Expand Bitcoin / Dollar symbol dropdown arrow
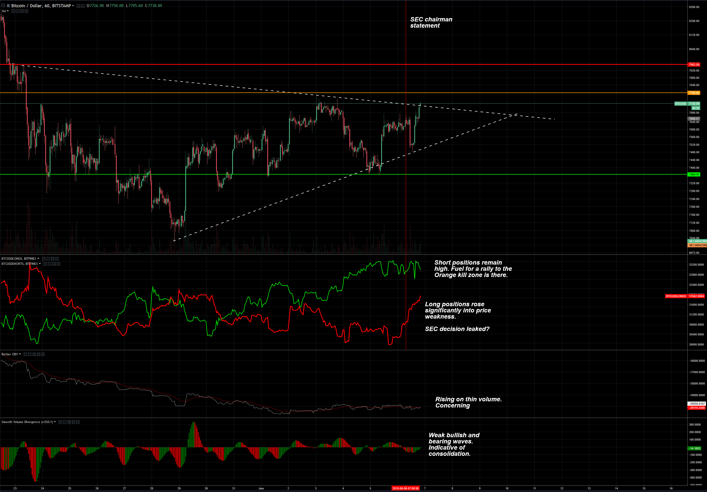707x492 pixels. tap(73, 5)
